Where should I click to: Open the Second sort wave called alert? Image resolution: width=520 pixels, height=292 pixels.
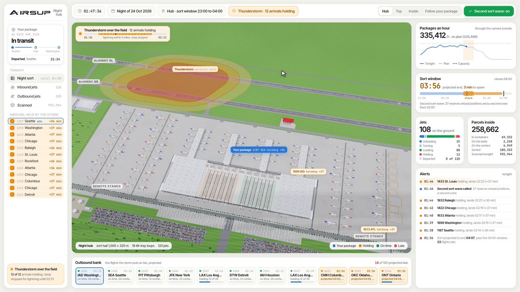(x=466, y=191)
